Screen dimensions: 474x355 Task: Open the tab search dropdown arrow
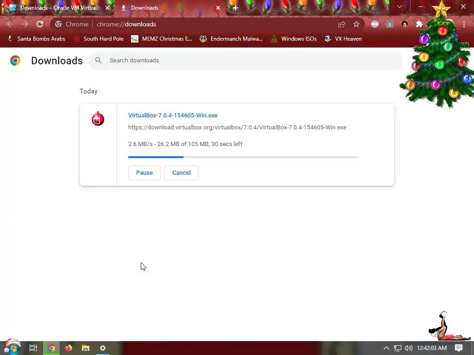point(399,6)
